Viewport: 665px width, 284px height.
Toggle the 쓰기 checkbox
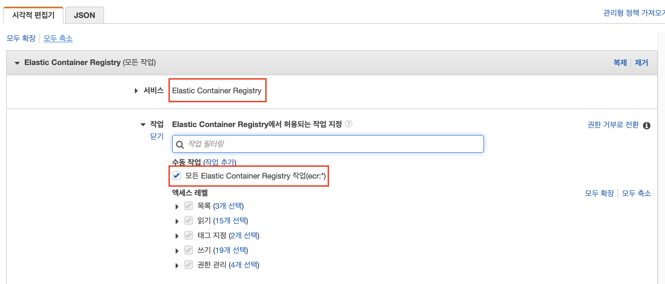[x=189, y=250]
